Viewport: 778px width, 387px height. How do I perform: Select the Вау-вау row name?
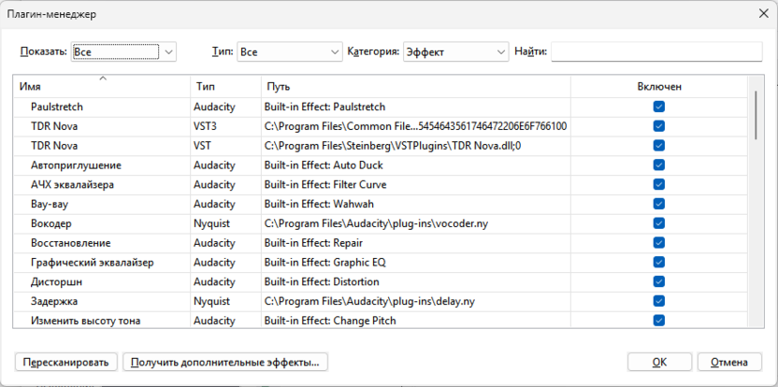pos(48,204)
